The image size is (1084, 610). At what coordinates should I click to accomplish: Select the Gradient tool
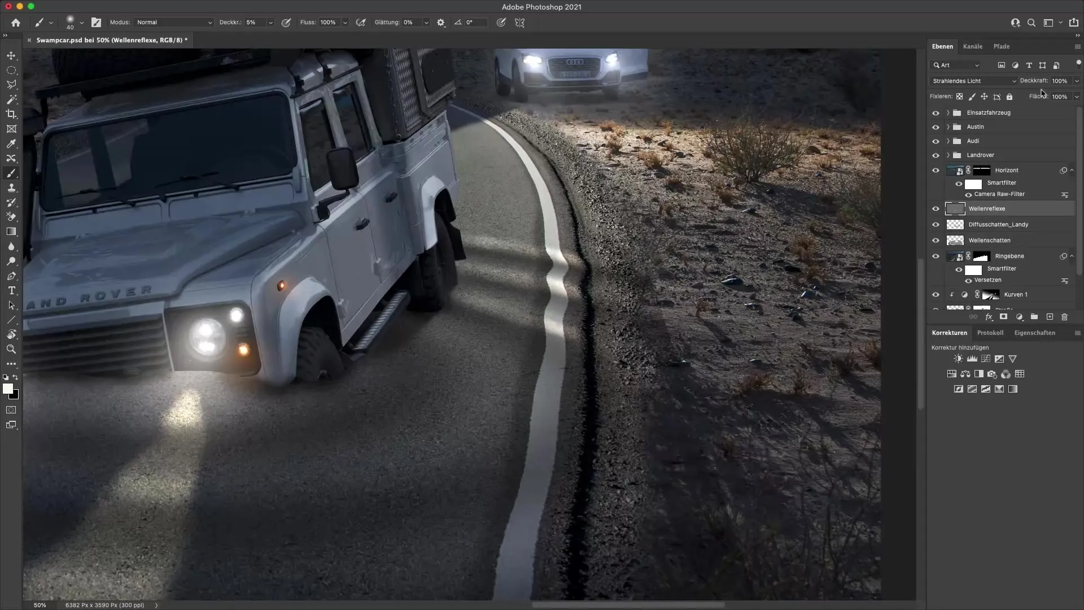[11, 232]
